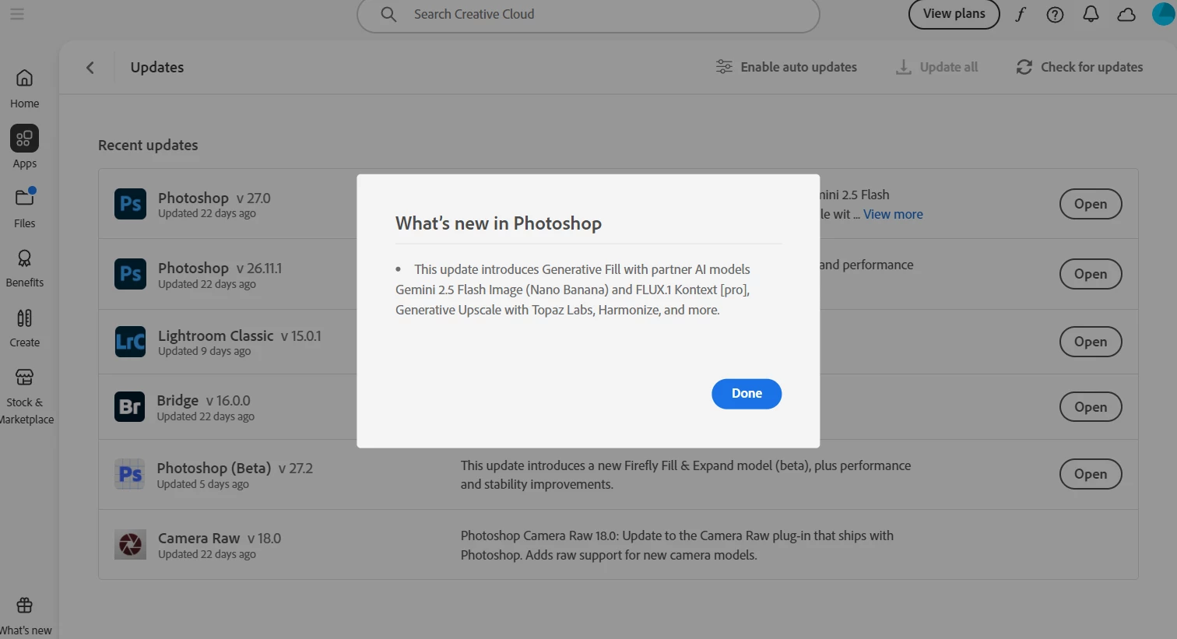This screenshot has width=1177, height=639.
Task: Click the Search Creative Cloud field
Action: [588, 14]
